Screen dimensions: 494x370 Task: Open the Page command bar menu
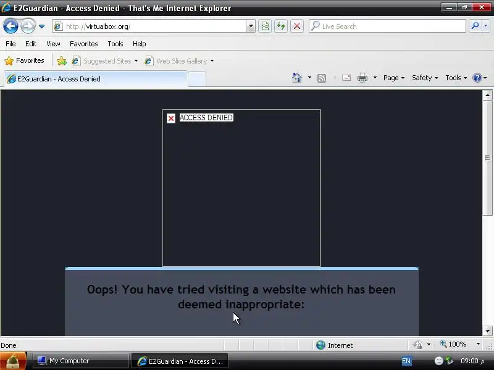(x=394, y=78)
